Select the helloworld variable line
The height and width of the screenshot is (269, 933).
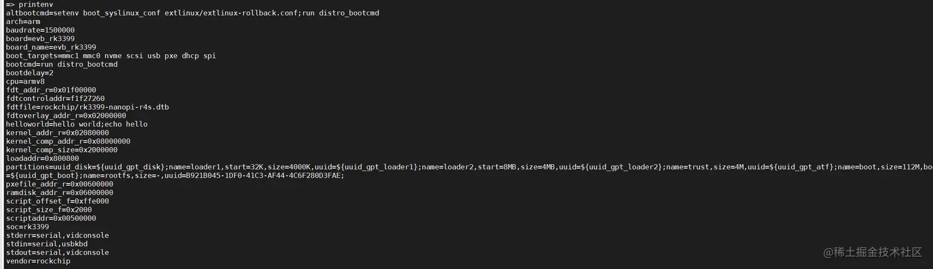[77, 124]
